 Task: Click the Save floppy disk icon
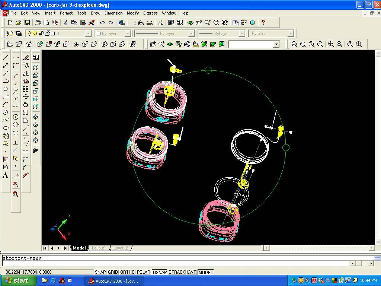[27, 23]
